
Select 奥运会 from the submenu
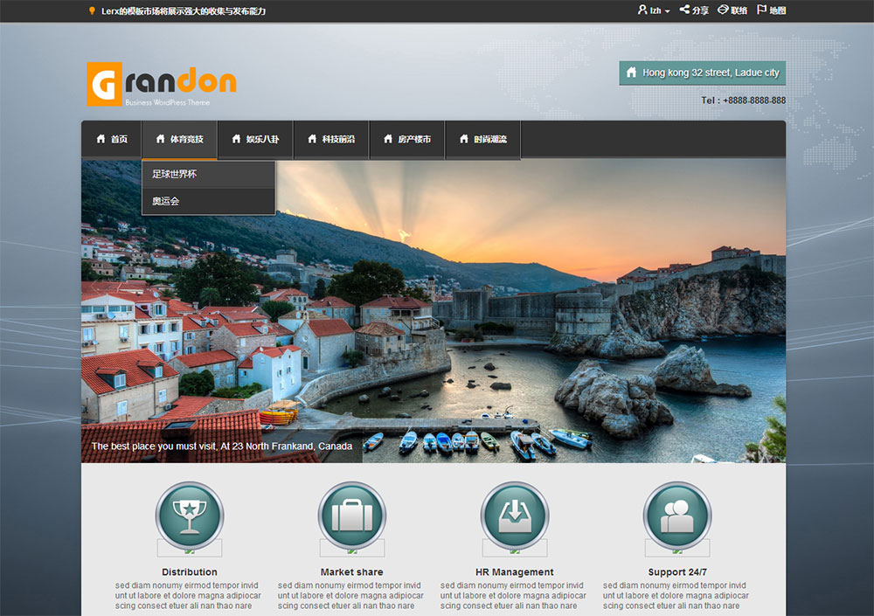[166, 201]
